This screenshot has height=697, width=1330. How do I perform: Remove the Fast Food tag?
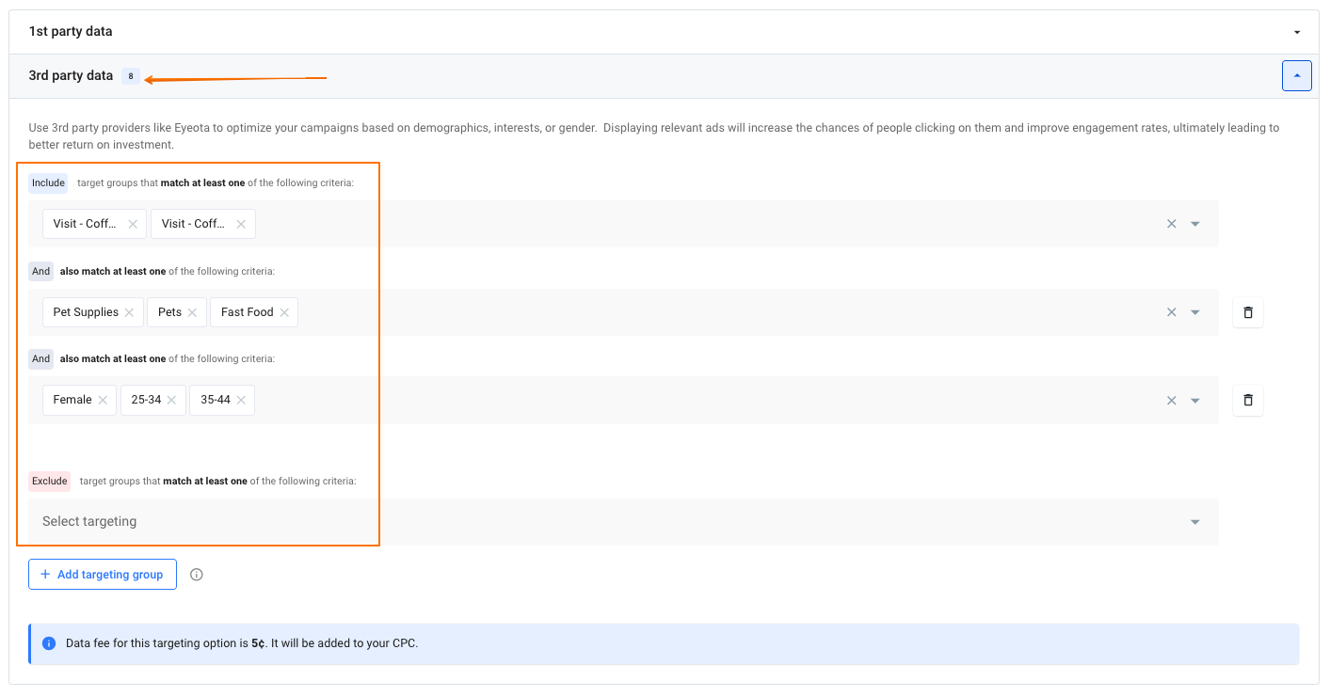[x=284, y=312]
